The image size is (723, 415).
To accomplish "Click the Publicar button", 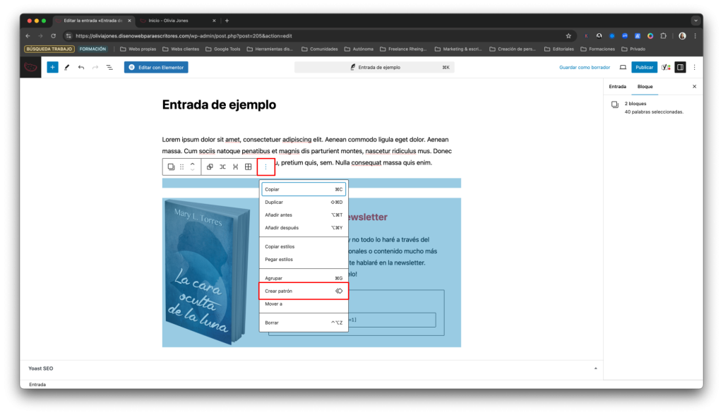I will 644,67.
